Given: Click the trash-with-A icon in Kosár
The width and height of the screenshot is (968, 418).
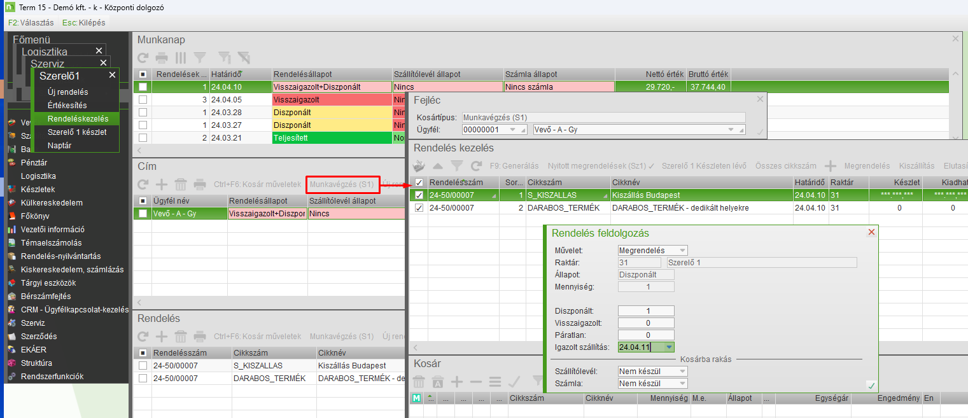Looking at the screenshot, I should coord(438,382).
